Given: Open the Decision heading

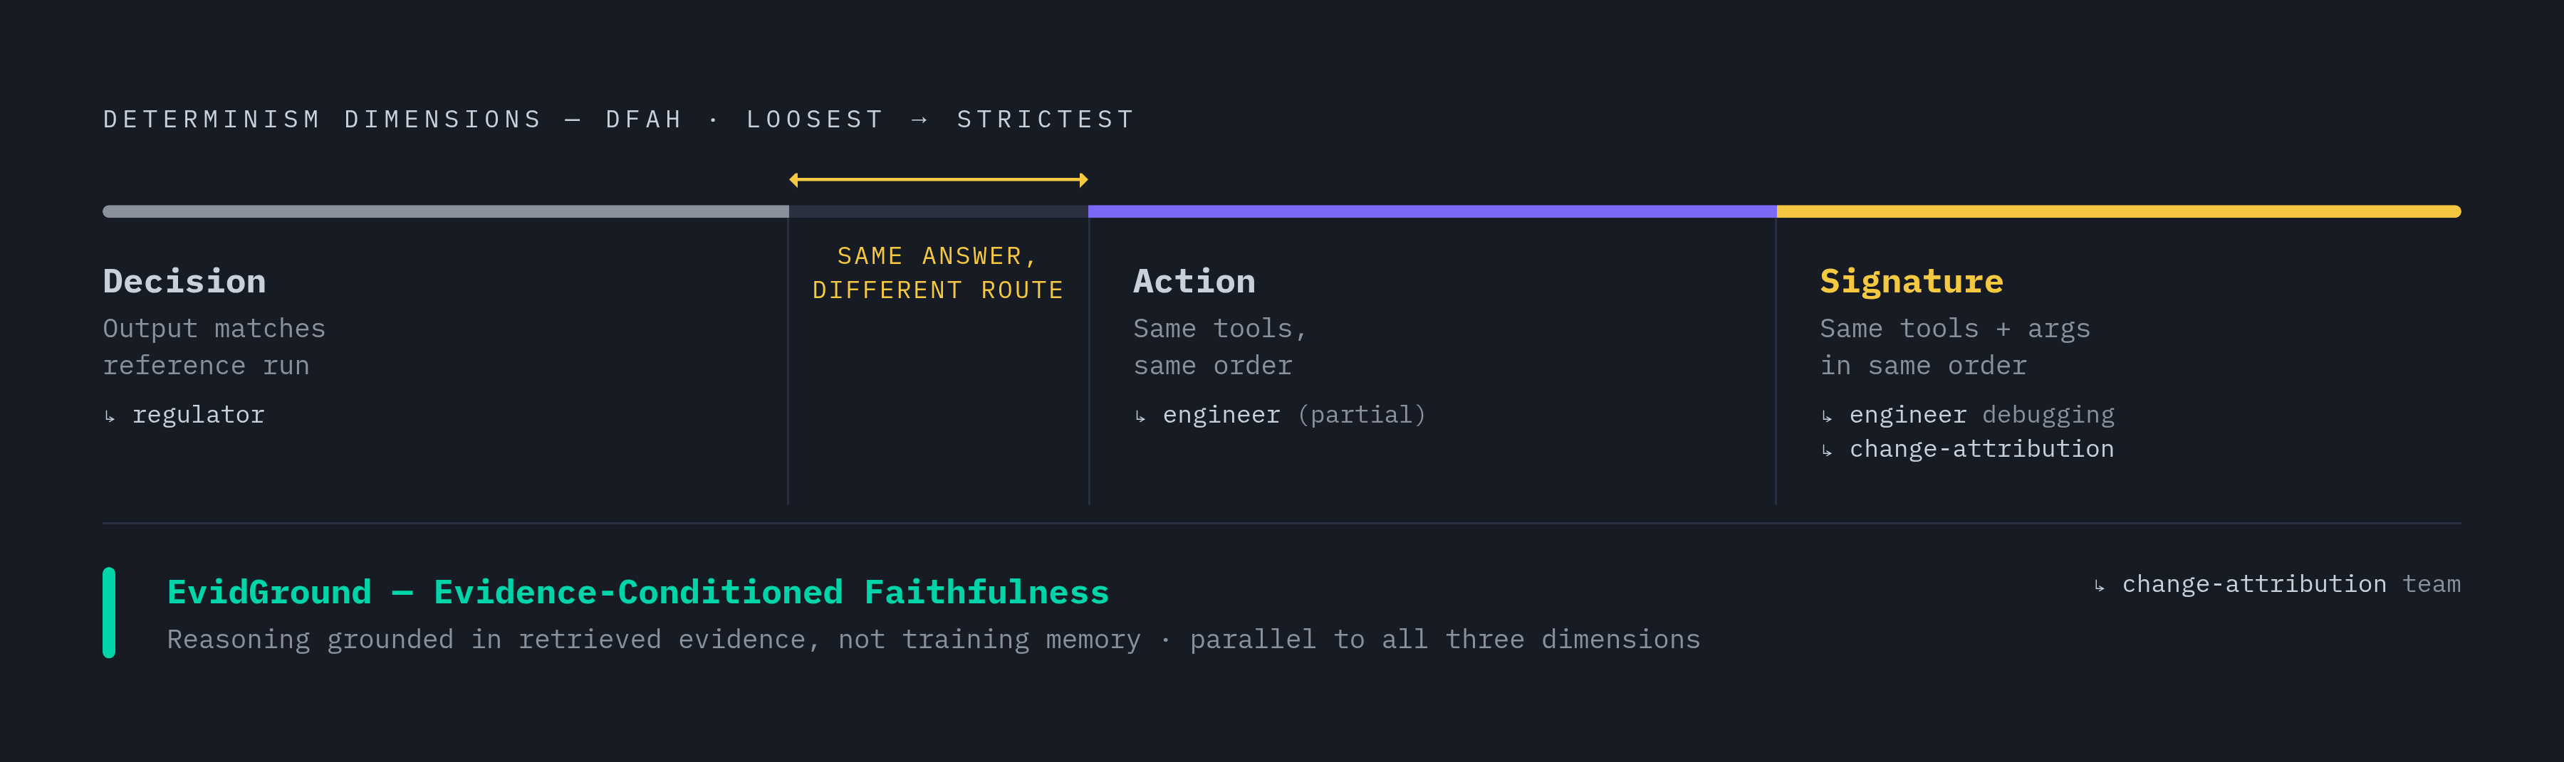Looking at the screenshot, I should (185, 282).
